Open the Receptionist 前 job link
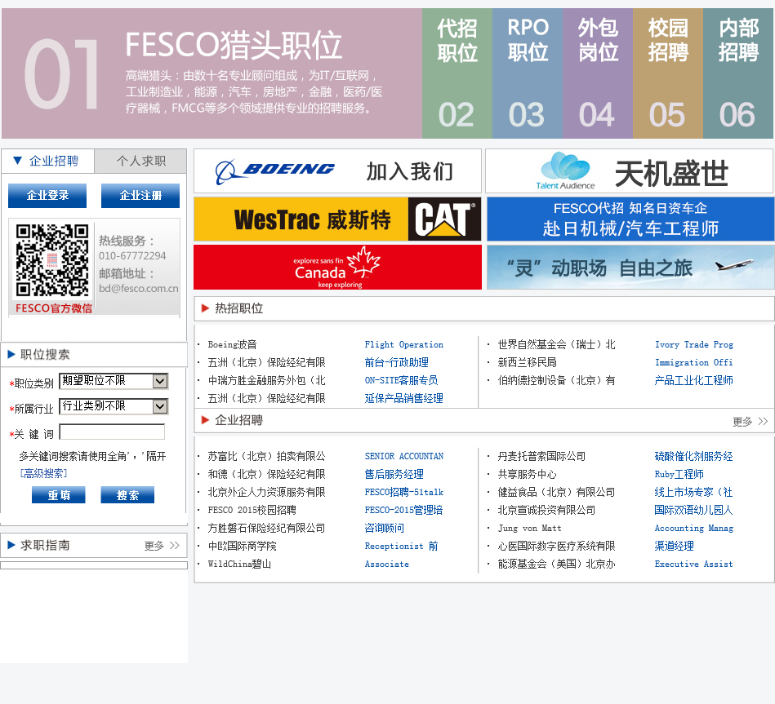The height and width of the screenshot is (704, 775). [x=401, y=546]
